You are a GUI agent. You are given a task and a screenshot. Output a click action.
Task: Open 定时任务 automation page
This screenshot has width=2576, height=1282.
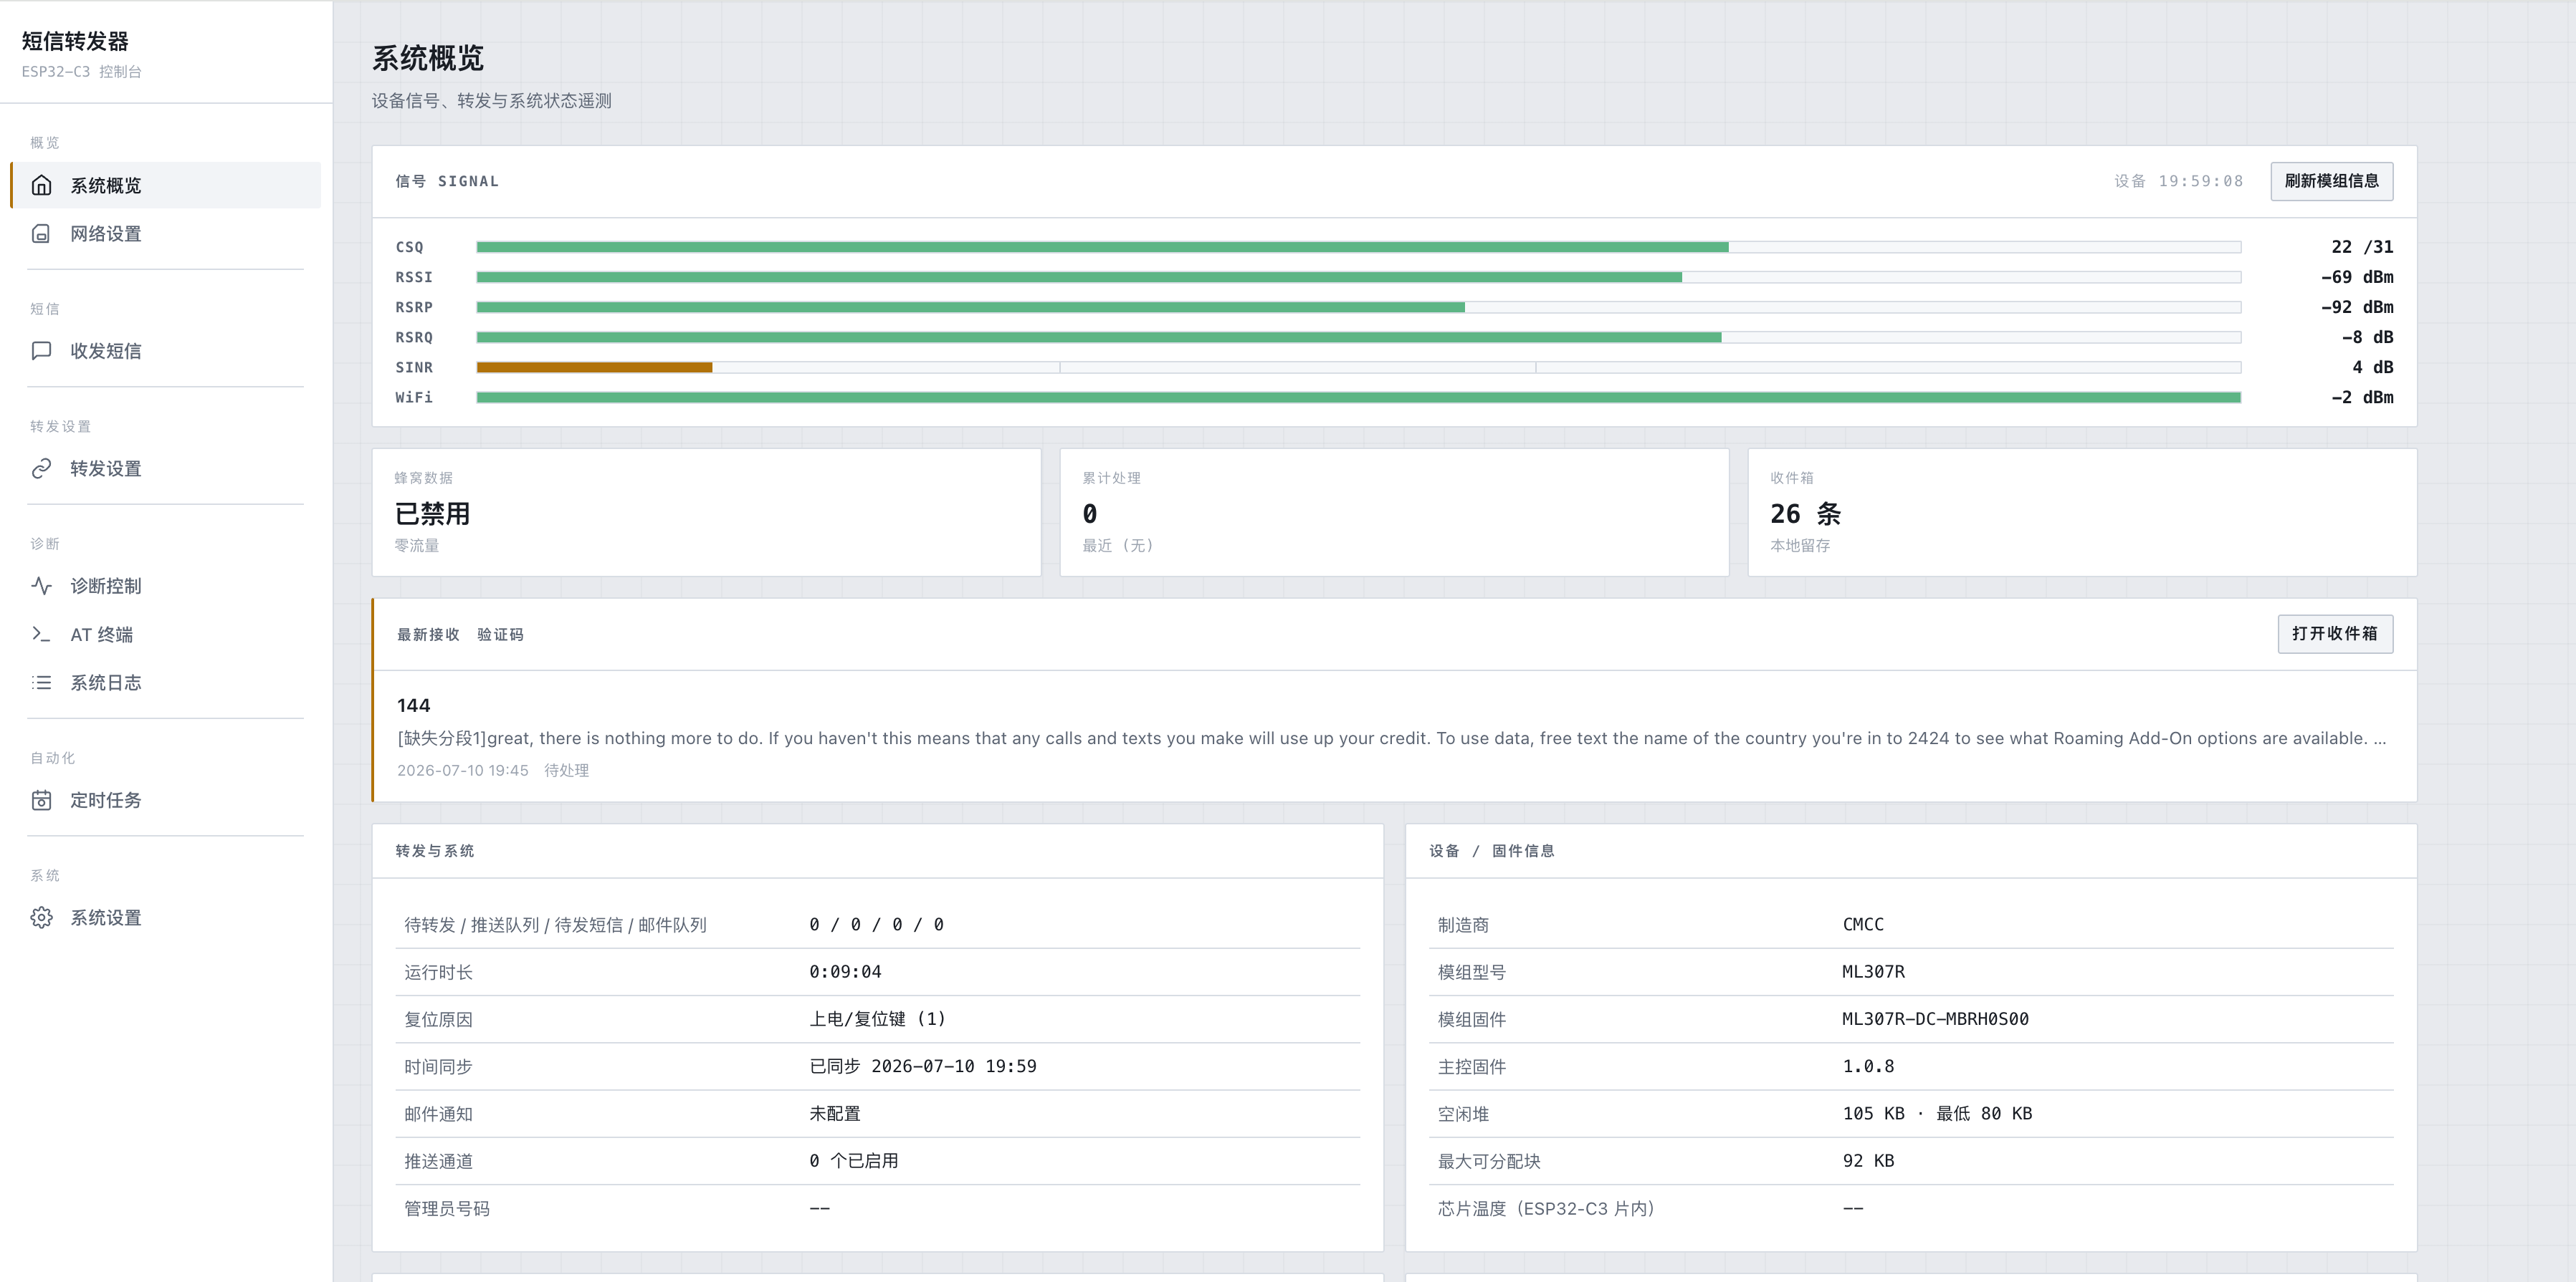tap(166, 801)
